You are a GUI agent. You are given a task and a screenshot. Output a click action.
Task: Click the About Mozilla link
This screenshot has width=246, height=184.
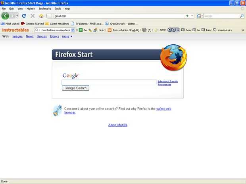click(x=118, y=125)
